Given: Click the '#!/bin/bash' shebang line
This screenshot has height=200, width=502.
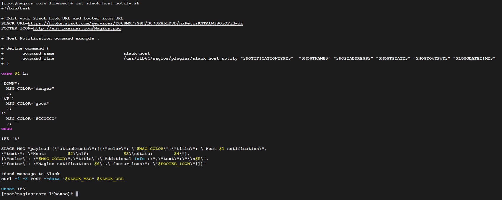Looking at the screenshot, I should pyautogui.click(x=16, y=8).
